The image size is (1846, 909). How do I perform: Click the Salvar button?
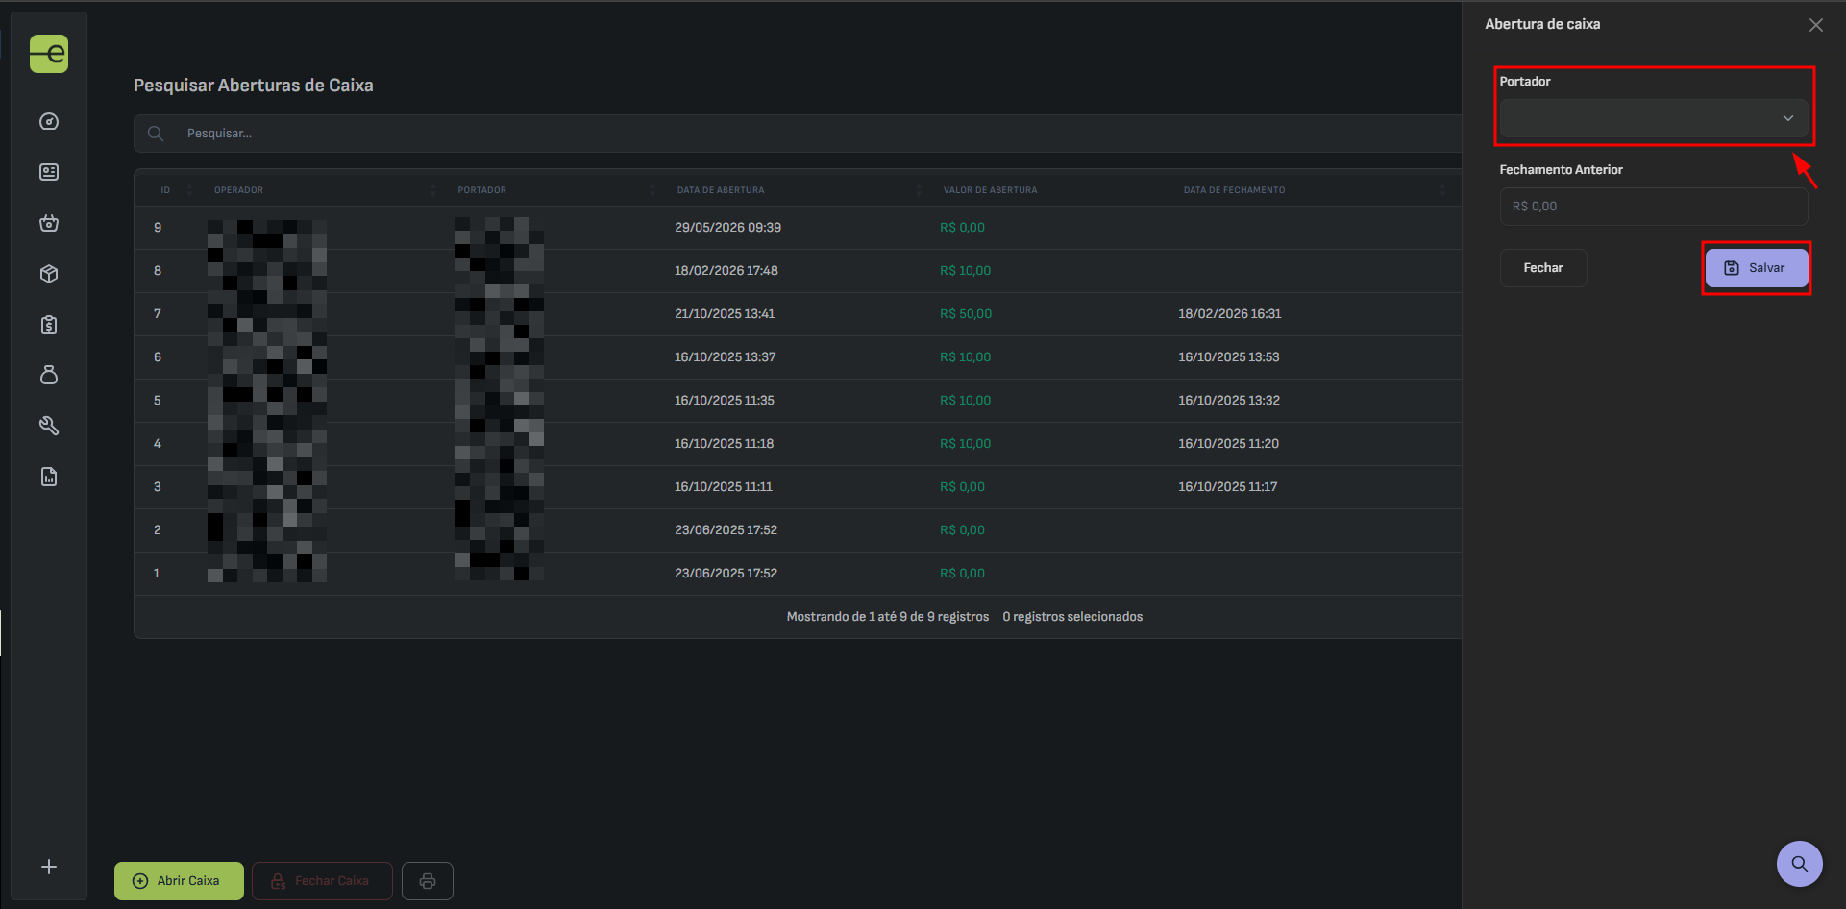(x=1757, y=268)
